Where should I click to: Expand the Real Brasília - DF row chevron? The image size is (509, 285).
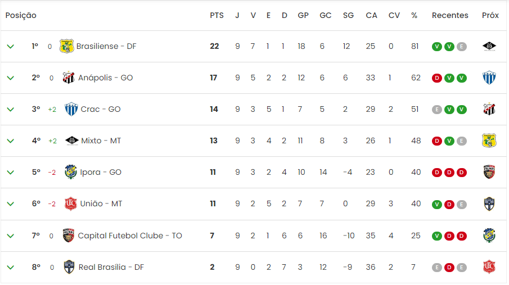[x=10, y=267]
